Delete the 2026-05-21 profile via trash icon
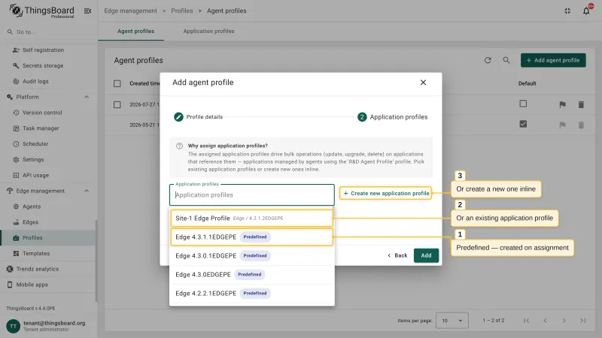602x338 pixels. click(581, 125)
